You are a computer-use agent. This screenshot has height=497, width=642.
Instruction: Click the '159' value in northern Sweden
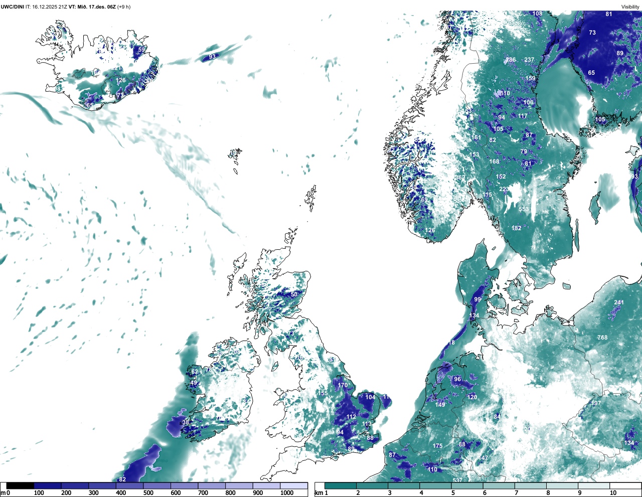[x=530, y=78]
